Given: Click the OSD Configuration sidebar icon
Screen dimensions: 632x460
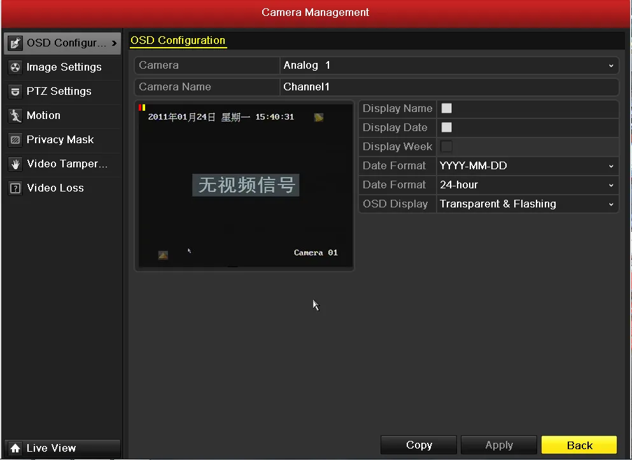Looking at the screenshot, I should [15, 43].
